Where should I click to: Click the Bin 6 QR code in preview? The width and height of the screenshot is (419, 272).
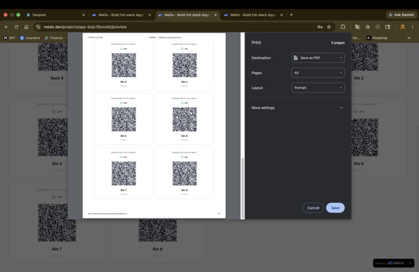tap(185, 119)
